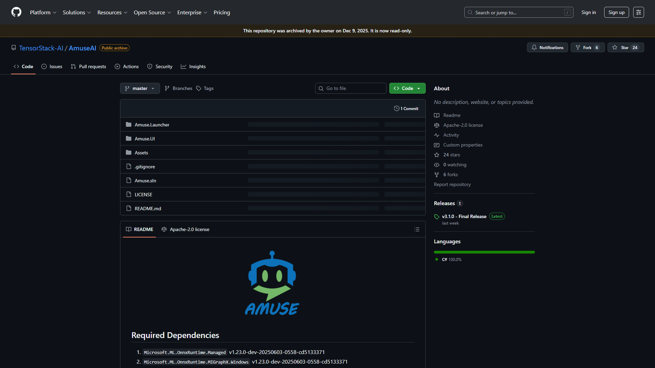The height and width of the screenshot is (368, 655).
Task: Open the README.md file
Action: coord(148,209)
